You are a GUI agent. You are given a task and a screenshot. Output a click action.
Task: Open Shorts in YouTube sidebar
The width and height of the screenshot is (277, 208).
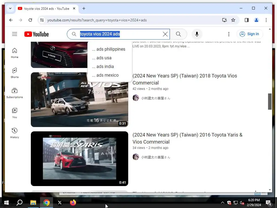pyautogui.click(x=15, y=73)
